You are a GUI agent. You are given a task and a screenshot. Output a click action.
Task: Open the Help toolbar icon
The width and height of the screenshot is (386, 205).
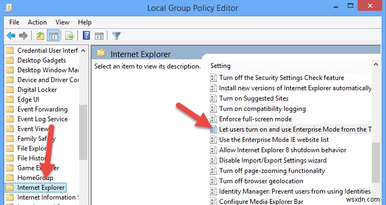pos(86,35)
